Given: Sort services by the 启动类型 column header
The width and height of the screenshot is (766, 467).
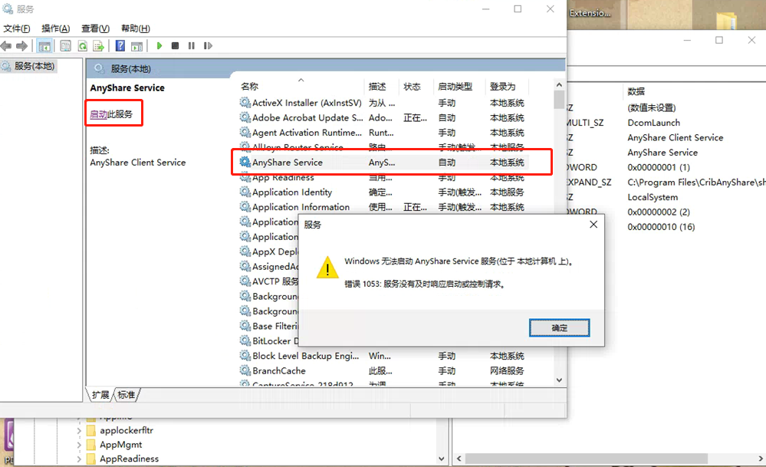Looking at the screenshot, I should [x=455, y=87].
